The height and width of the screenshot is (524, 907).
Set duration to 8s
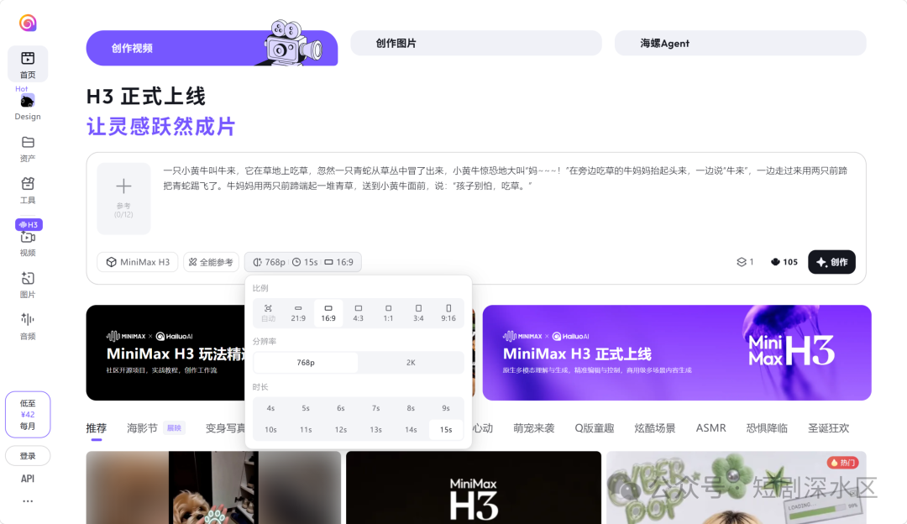point(411,408)
